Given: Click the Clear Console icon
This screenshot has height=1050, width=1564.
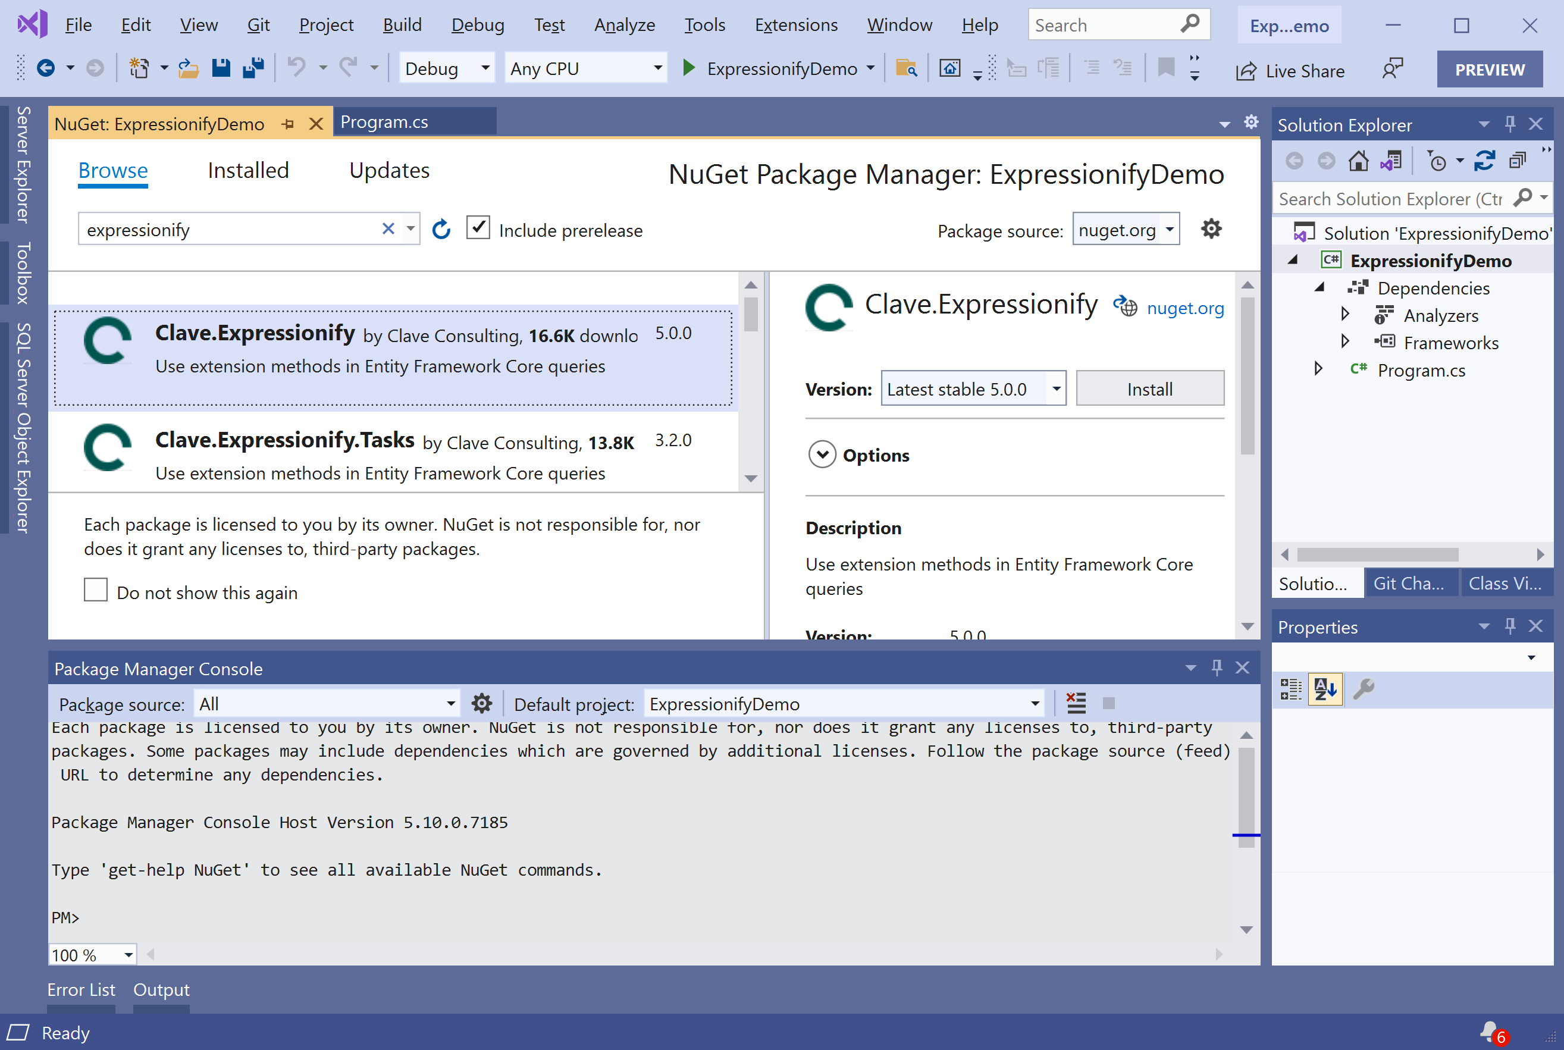Looking at the screenshot, I should (1076, 703).
